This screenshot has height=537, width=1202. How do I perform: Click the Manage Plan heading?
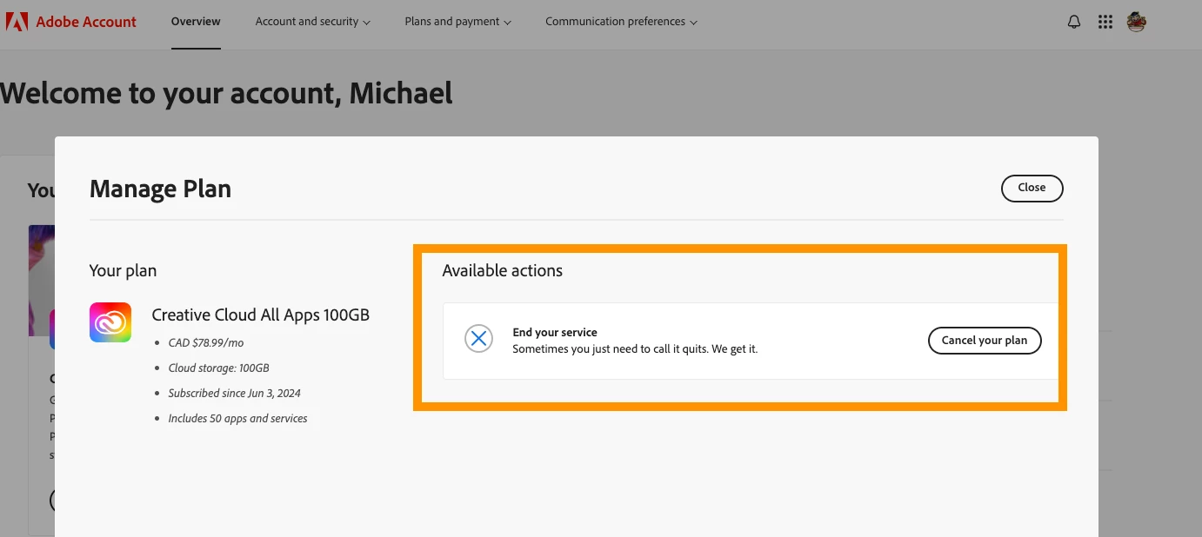click(x=160, y=189)
